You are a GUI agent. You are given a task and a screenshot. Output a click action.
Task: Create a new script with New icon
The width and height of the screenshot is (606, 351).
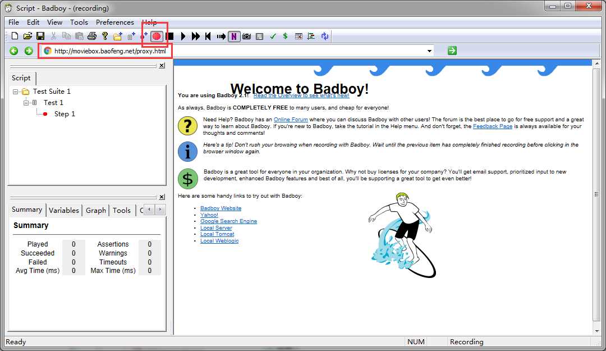tap(15, 36)
